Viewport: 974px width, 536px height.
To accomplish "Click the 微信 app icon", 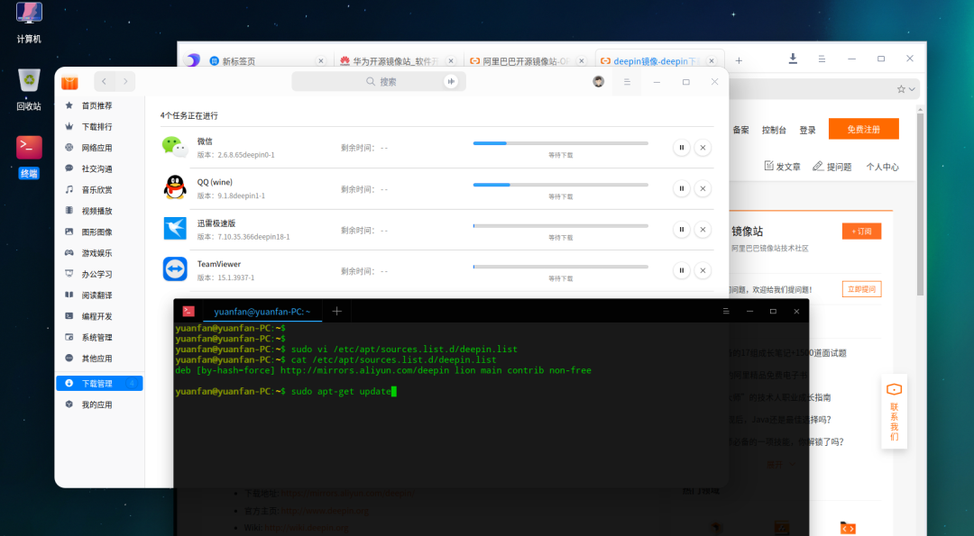I will tap(175, 147).
